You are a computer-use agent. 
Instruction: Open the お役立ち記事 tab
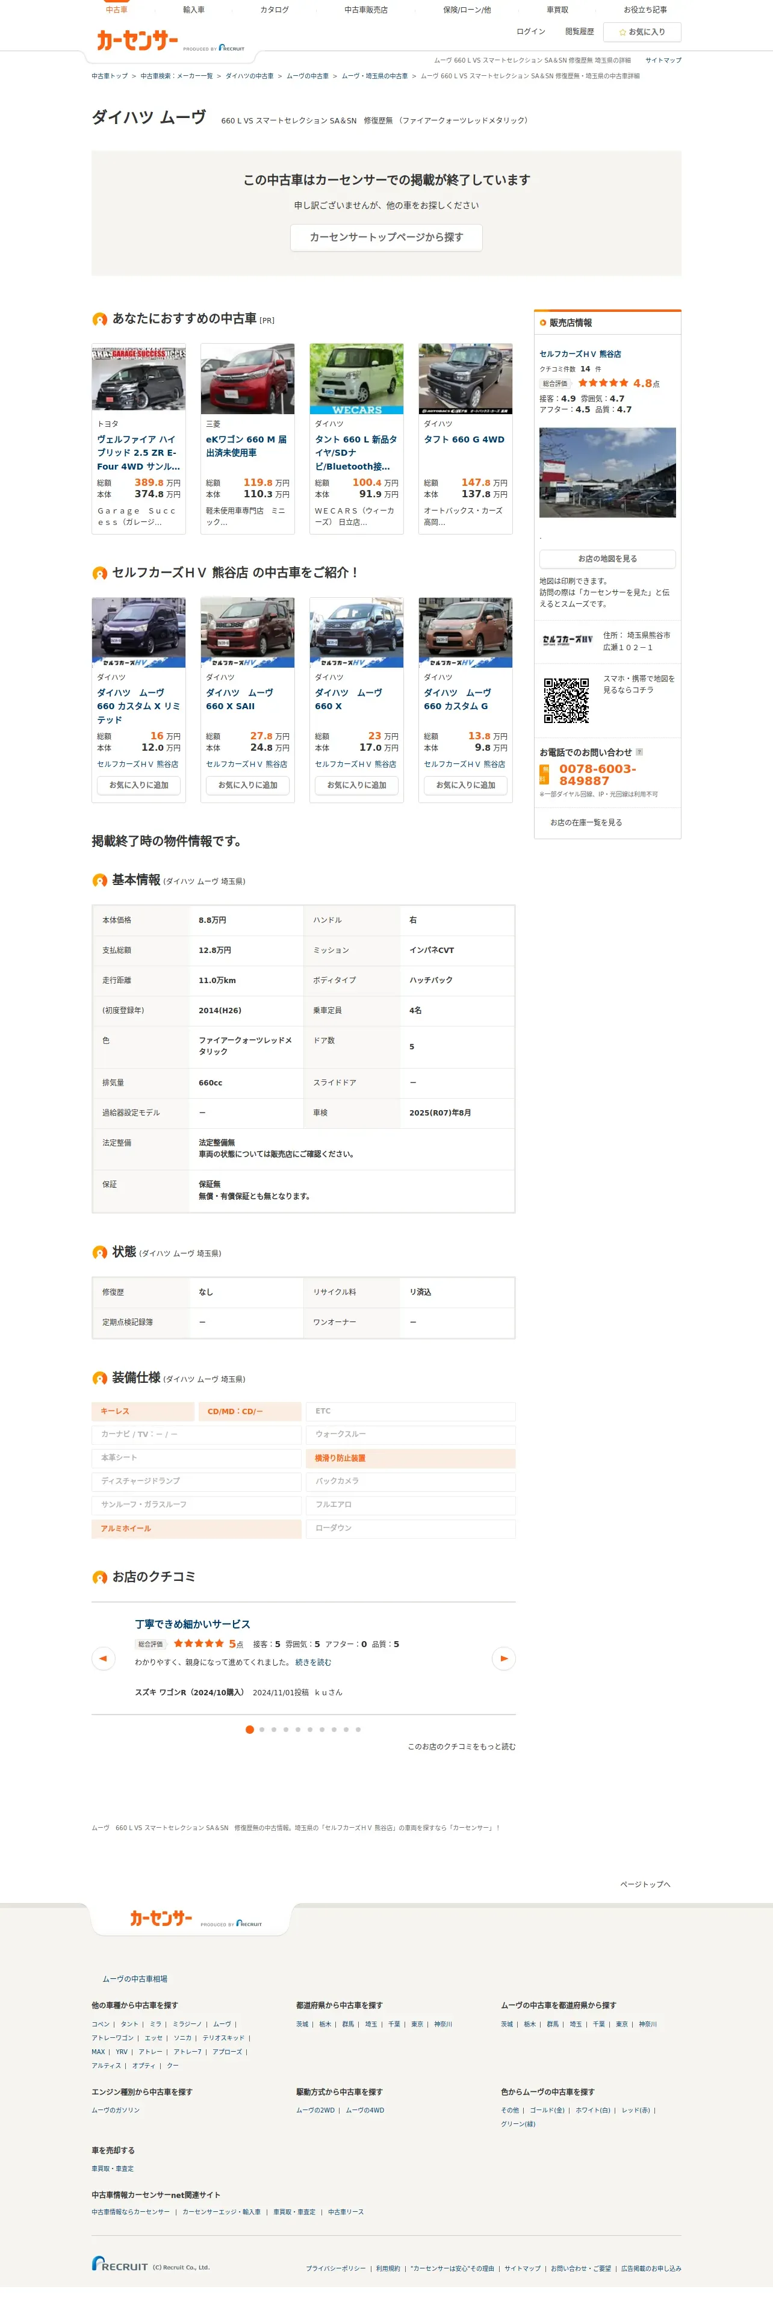pos(645,10)
